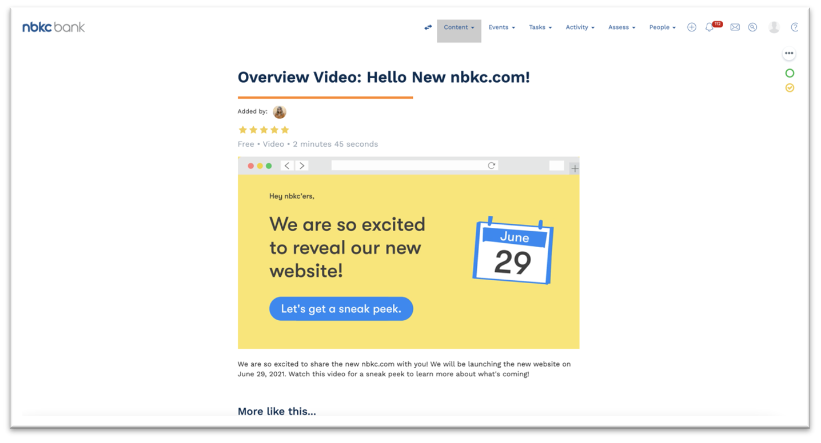The height and width of the screenshot is (443, 821).
Task: Click the switch arrows icon beside Content
Action: click(x=428, y=27)
